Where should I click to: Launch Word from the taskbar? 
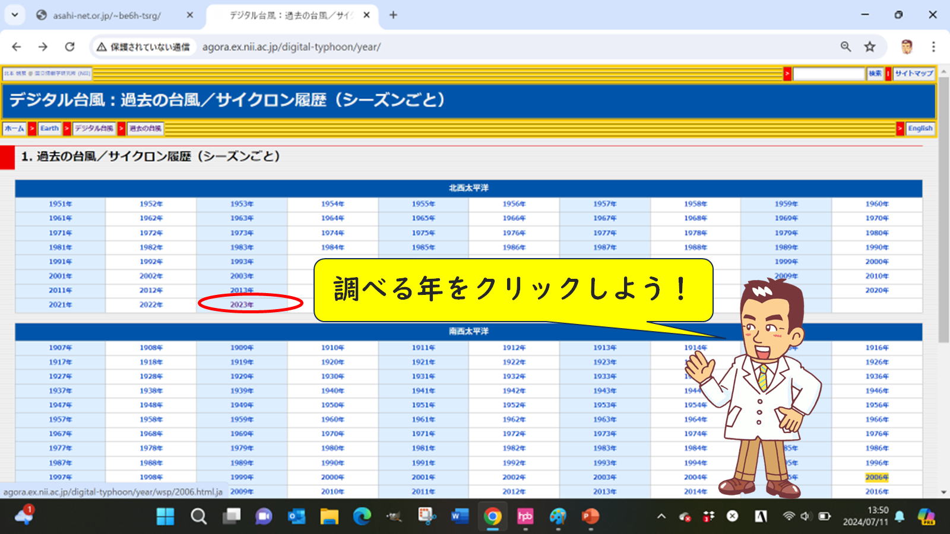tap(460, 517)
